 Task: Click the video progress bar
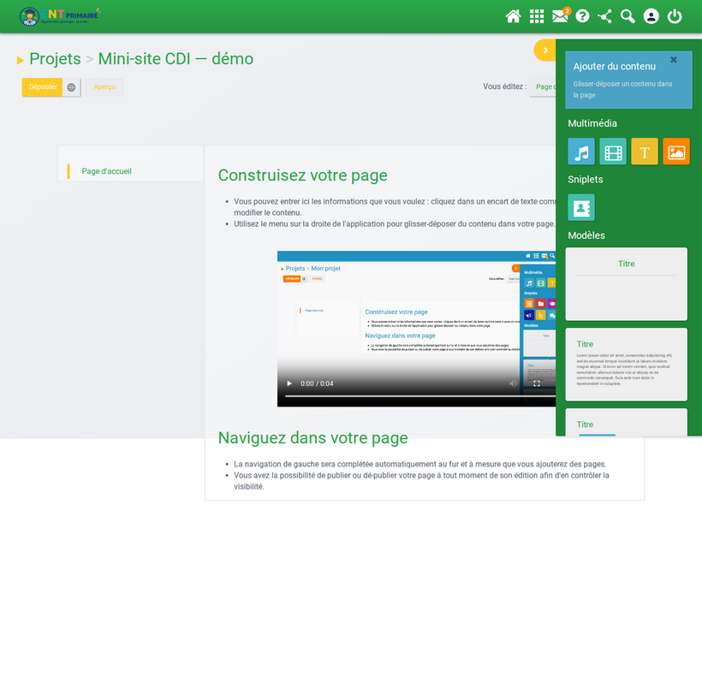point(420,396)
